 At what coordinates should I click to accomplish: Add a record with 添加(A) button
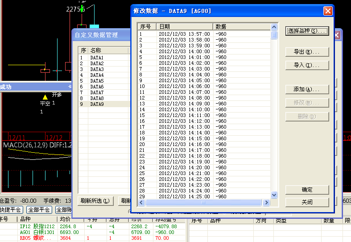coord(307,89)
